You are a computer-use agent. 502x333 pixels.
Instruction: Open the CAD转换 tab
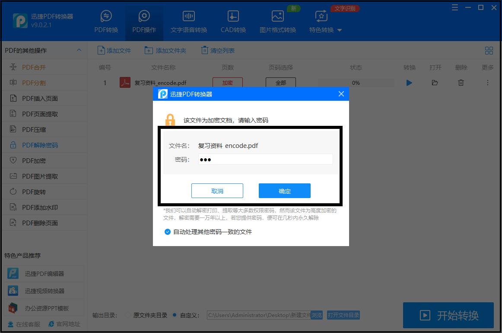(233, 21)
